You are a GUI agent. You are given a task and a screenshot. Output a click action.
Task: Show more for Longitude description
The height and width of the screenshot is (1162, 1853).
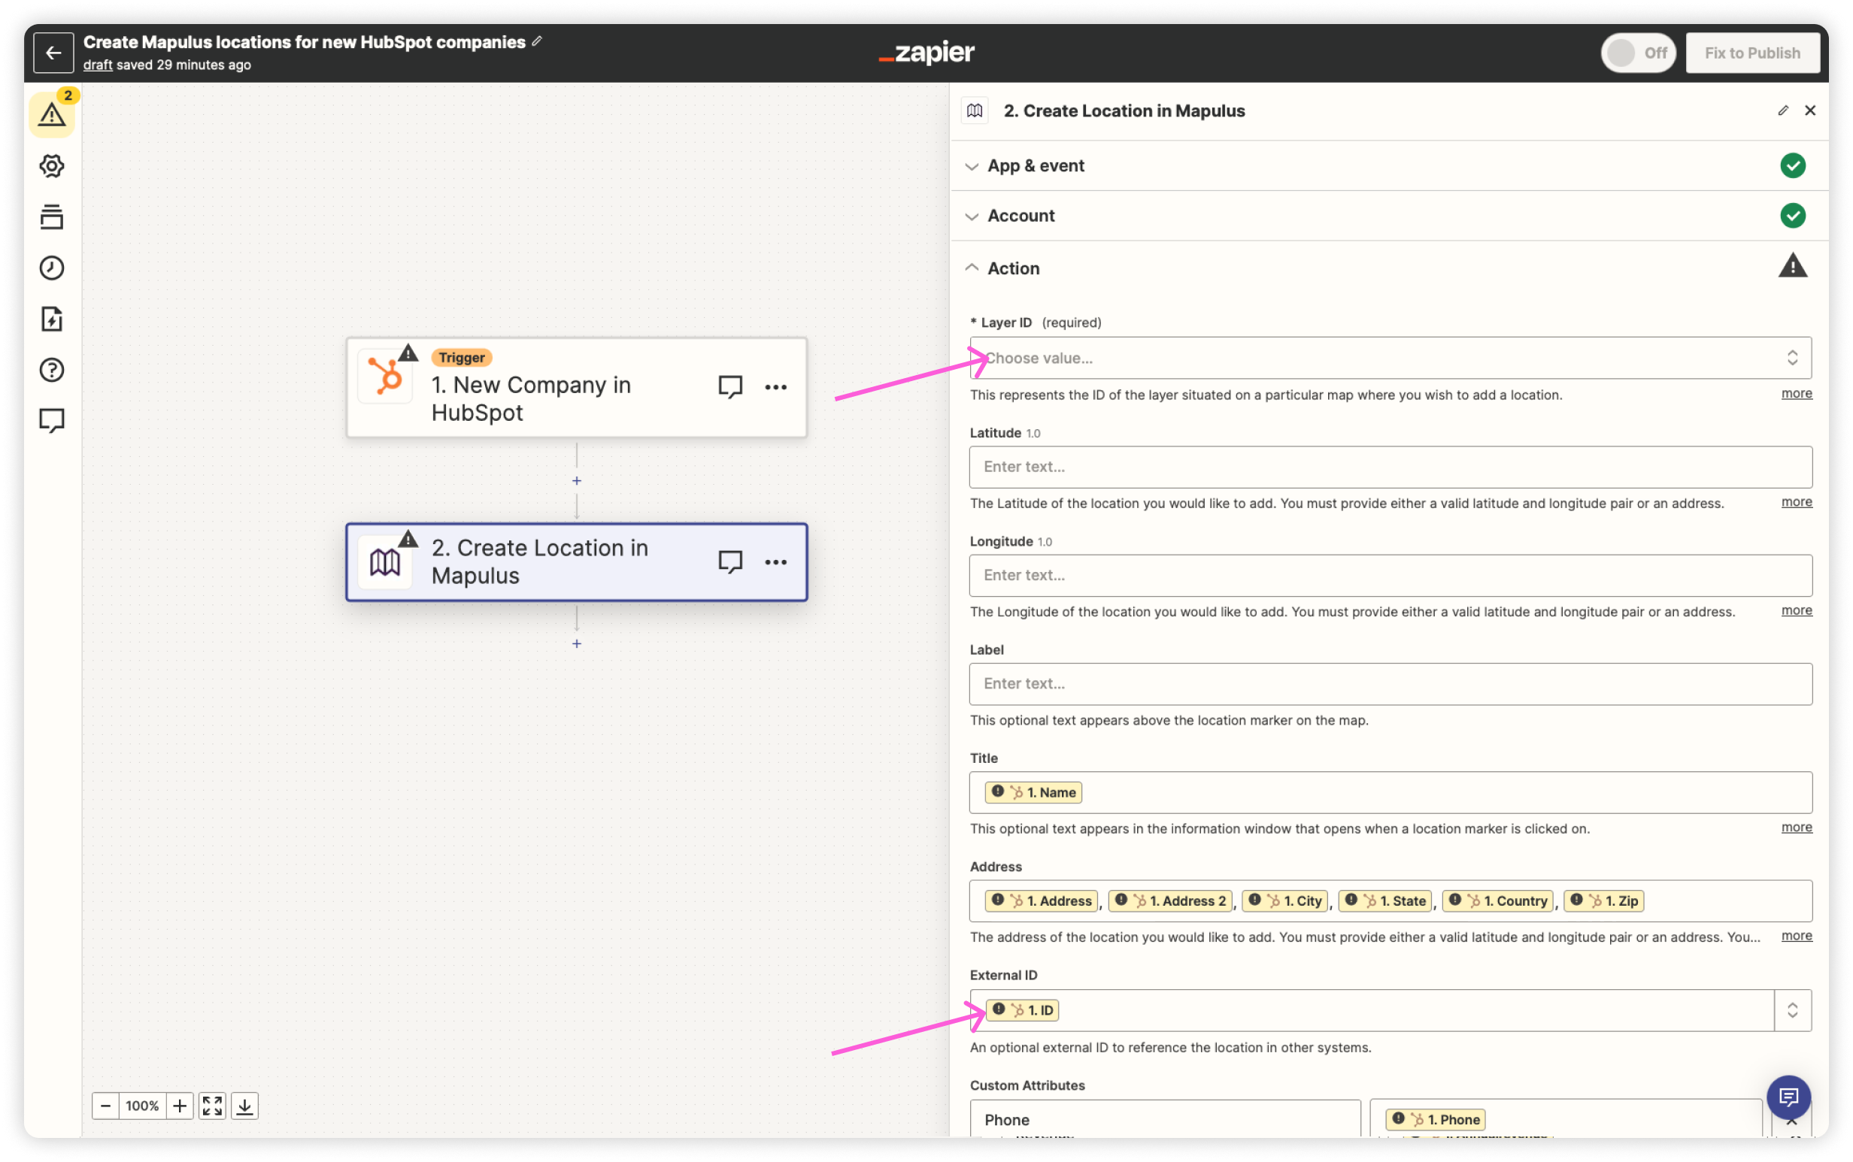click(x=1796, y=610)
